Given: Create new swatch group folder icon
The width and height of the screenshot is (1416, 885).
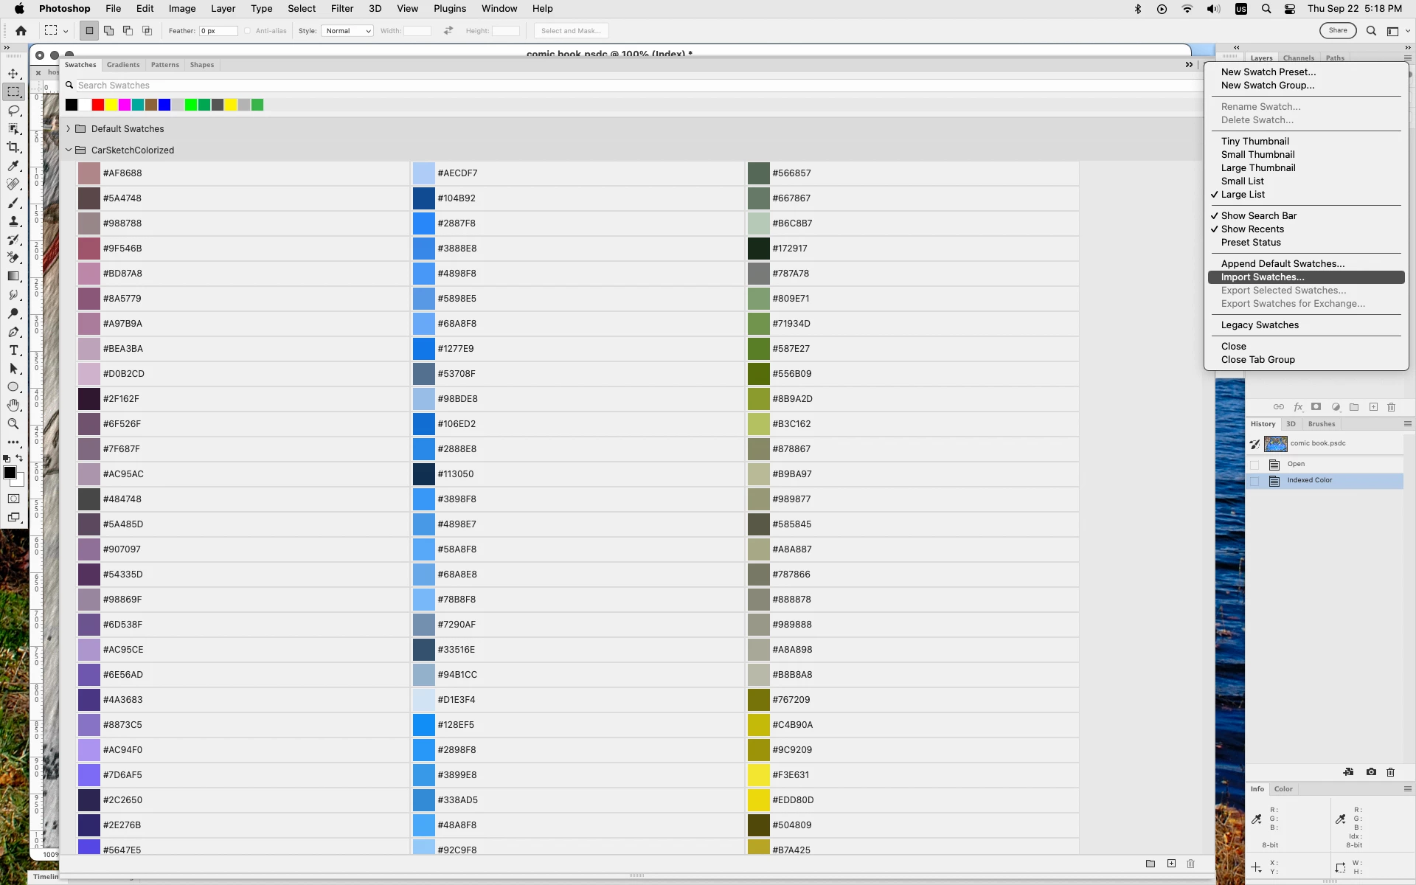Looking at the screenshot, I should click(x=1150, y=864).
